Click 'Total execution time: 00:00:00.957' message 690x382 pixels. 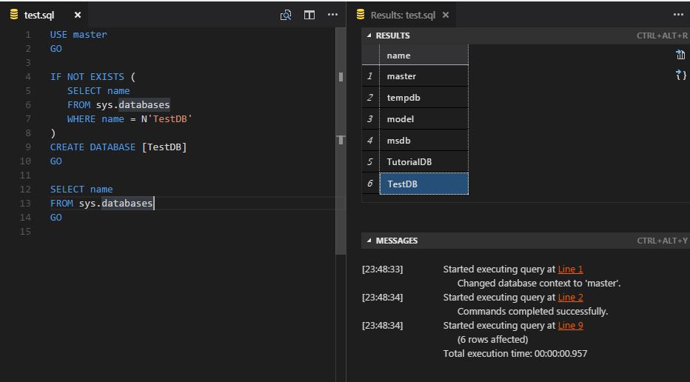tap(515, 353)
